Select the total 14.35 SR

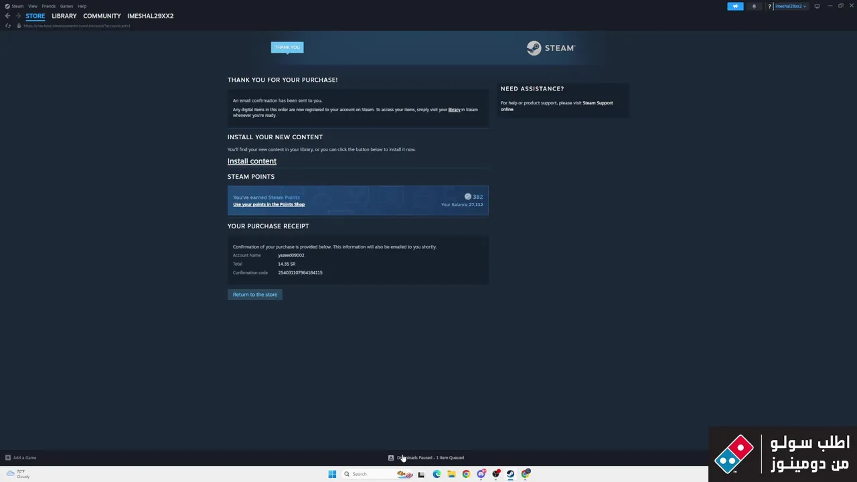click(287, 264)
